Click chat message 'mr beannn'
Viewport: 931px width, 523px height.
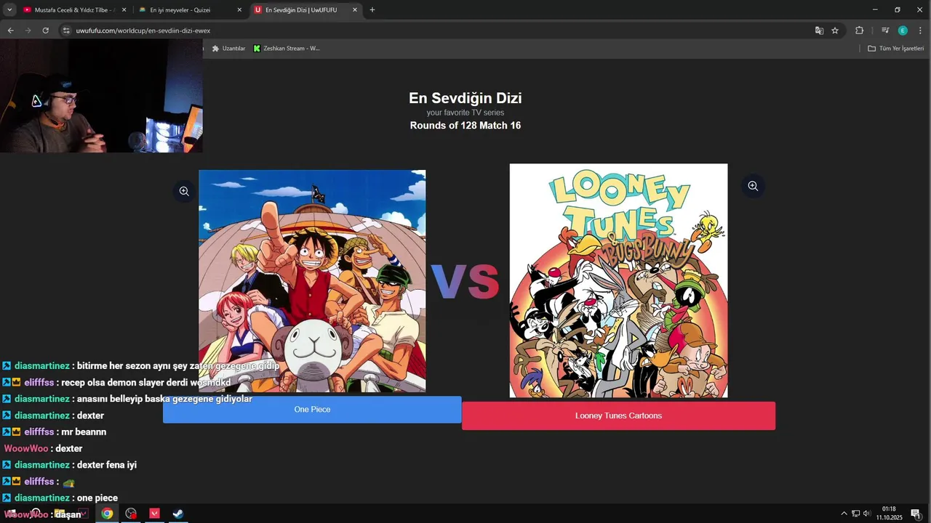(x=84, y=432)
